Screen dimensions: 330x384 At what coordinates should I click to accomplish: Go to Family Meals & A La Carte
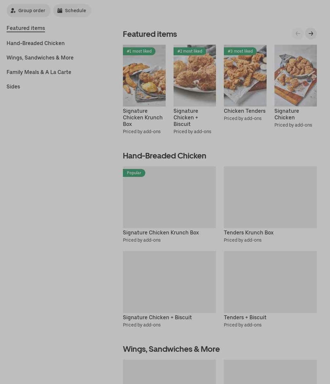39,72
